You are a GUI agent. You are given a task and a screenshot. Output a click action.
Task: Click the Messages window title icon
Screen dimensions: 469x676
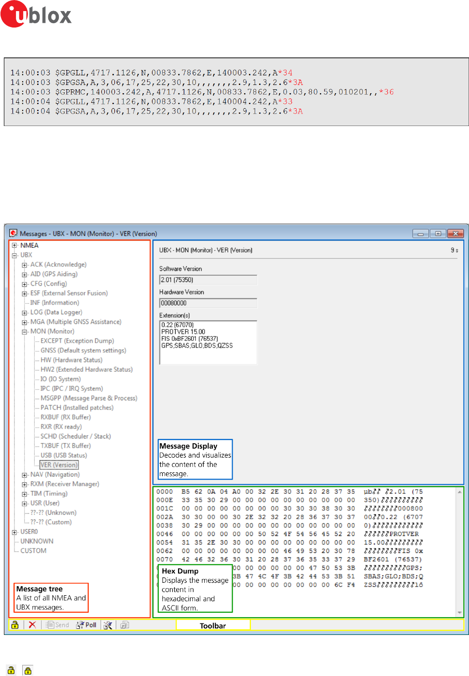pyautogui.click(x=14, y=233)
